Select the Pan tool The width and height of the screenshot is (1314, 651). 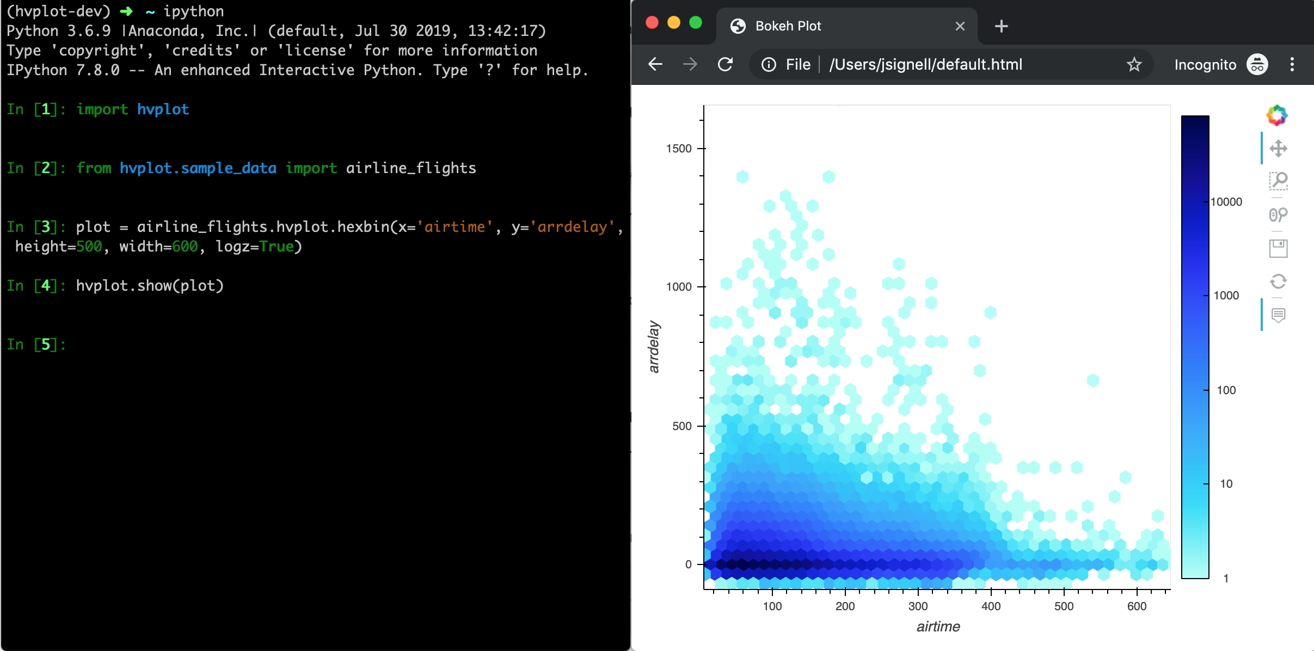tap(1278, 148)
